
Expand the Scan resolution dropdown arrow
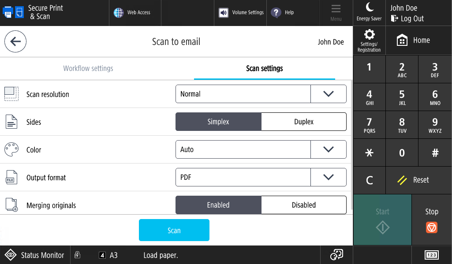coord(329,94)
